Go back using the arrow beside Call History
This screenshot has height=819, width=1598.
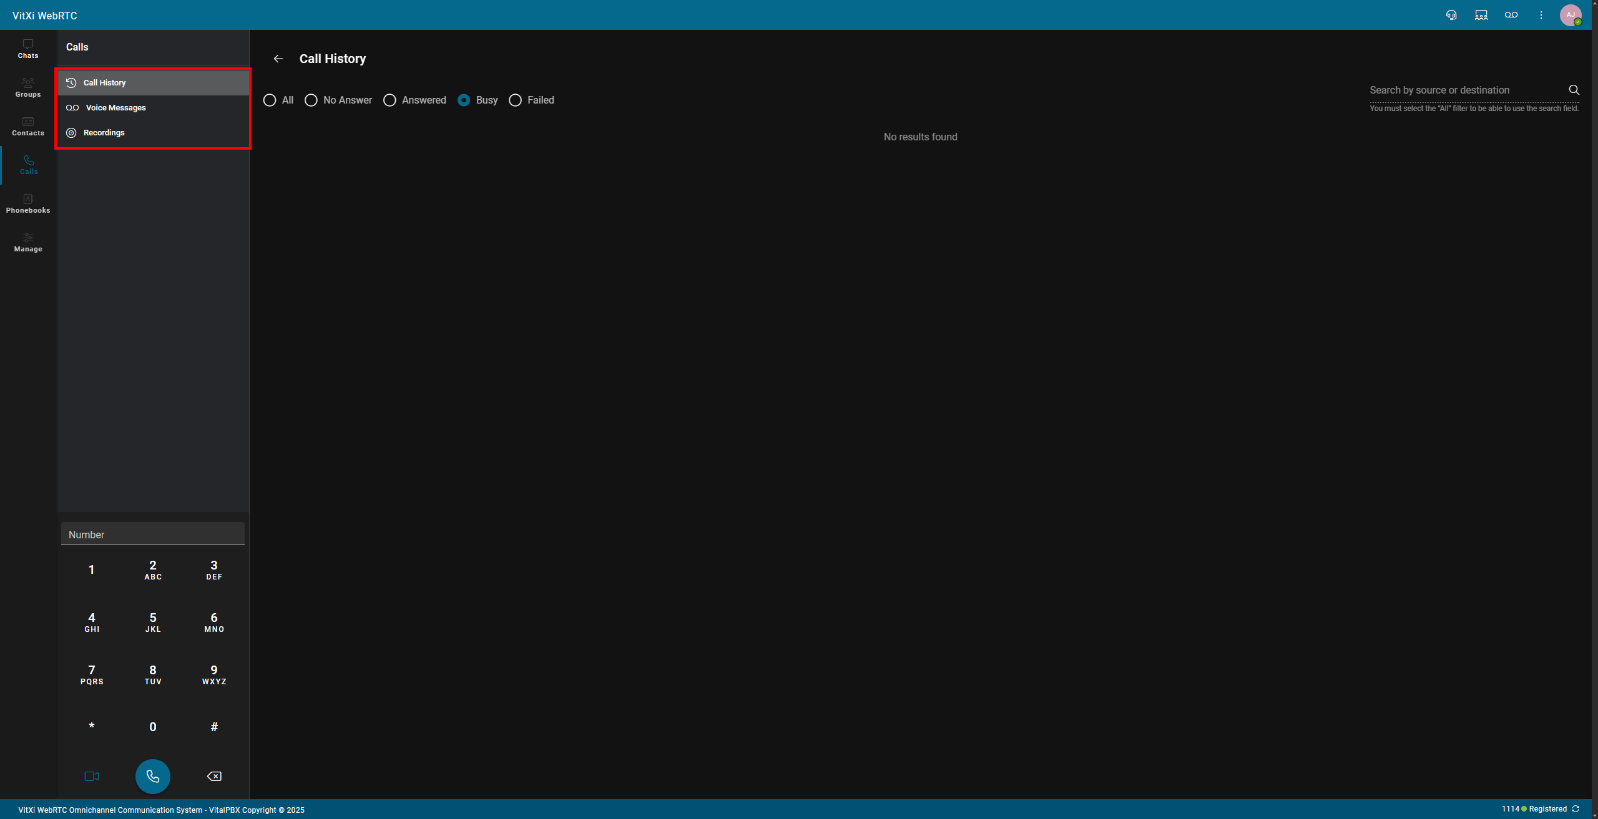[x=278, y=59]
